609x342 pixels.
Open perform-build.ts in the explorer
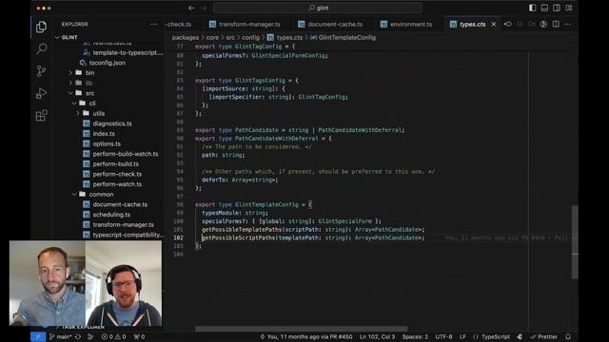pos(115,163)
